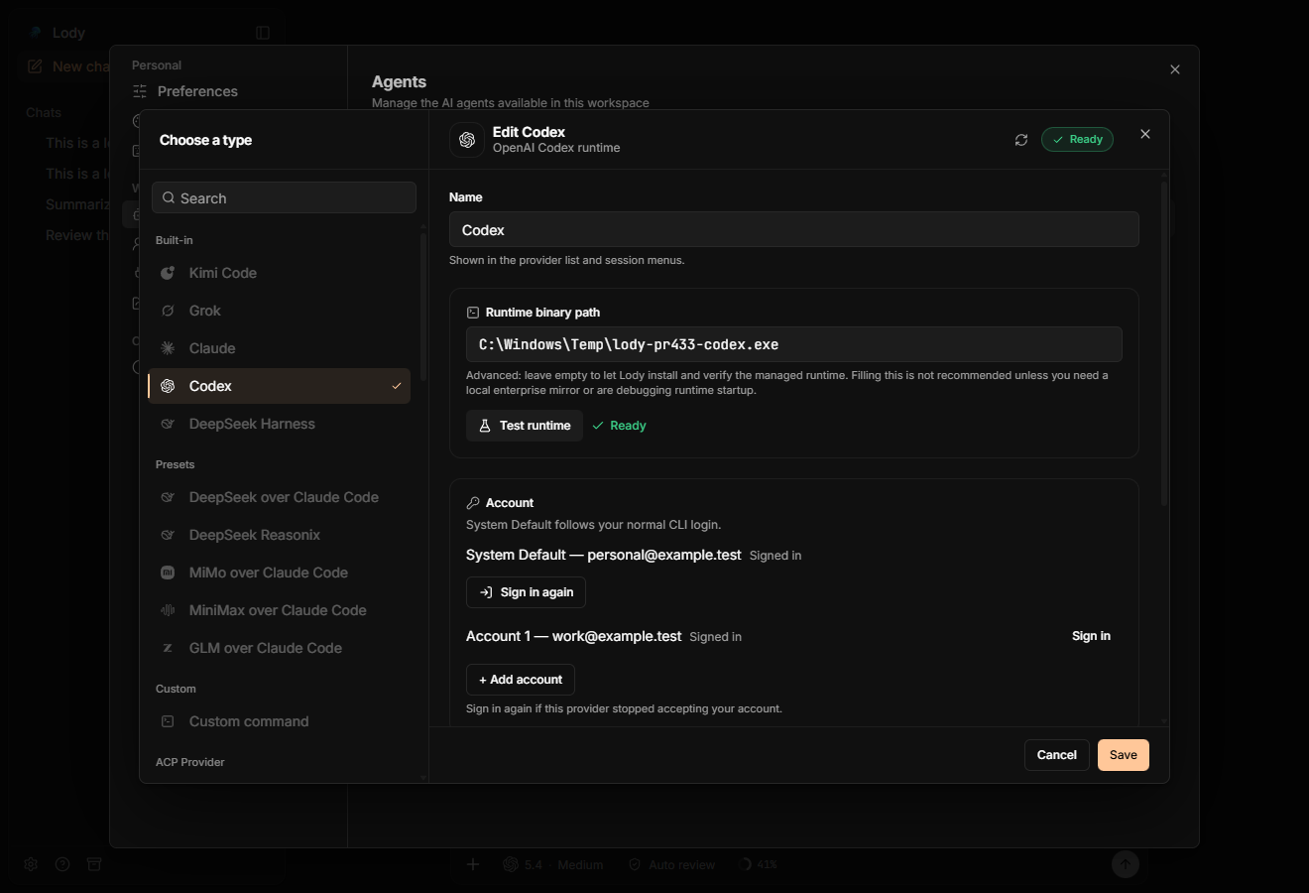Click the Runtime binary path field
This screenshot has width=1309, height=893.
click(794, 344)
